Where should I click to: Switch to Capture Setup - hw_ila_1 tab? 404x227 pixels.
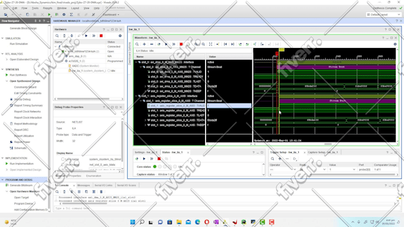[x=323, y=152]
